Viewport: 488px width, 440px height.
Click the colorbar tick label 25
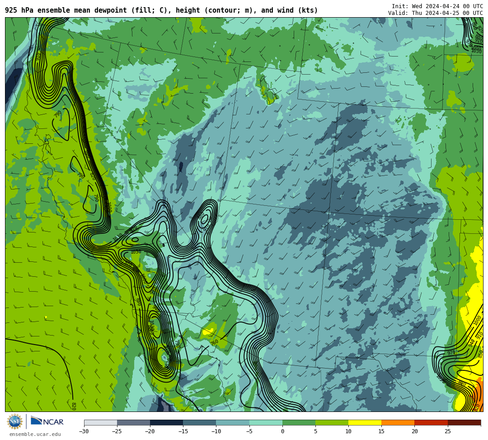pos(447,431)
